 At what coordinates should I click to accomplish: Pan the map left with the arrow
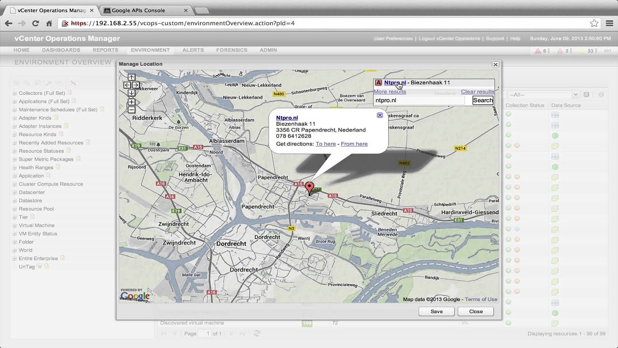[127, 85]
